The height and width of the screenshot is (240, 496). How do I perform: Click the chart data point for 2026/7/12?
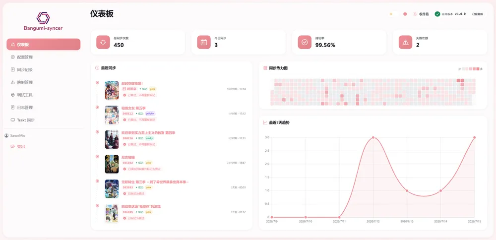pos(373,137)
